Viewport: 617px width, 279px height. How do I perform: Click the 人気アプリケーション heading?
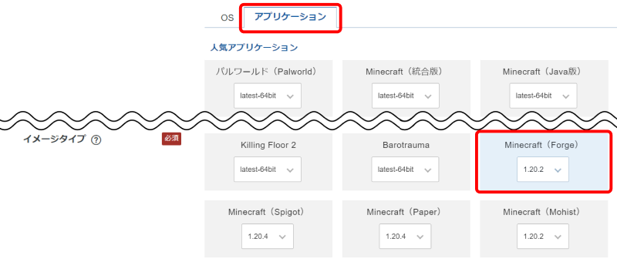point(255,48)
